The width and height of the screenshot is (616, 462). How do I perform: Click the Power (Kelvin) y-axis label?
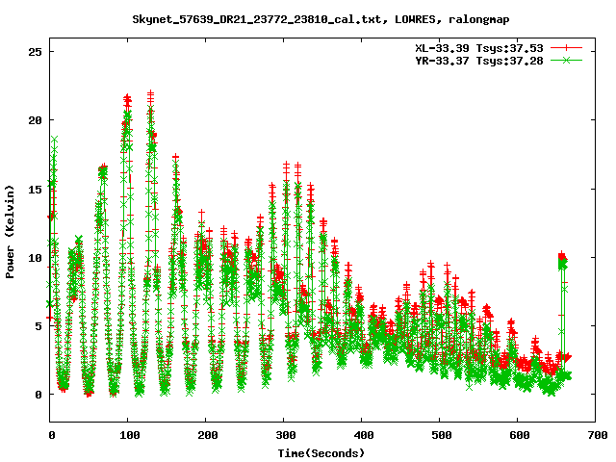10,232
